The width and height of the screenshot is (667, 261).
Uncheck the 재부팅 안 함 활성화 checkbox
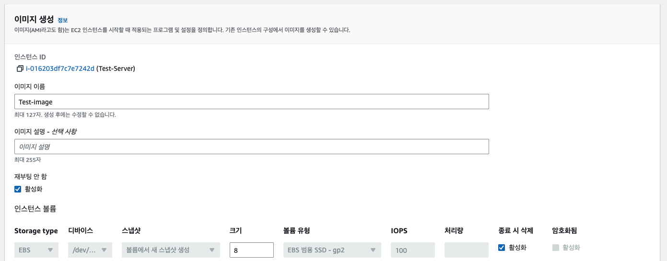18,189
